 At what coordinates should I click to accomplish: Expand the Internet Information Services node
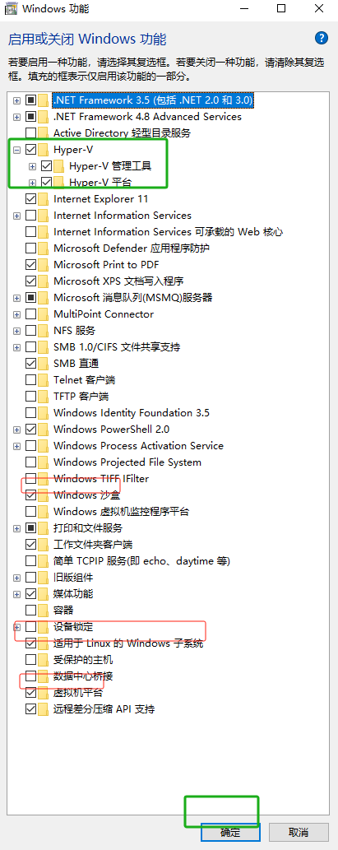pos(17,216)
